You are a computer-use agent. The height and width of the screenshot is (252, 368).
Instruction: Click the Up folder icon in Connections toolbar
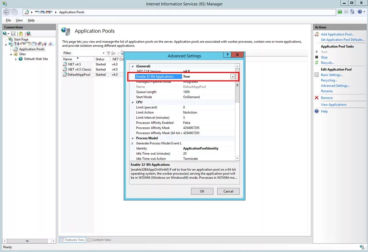coord(20,33)
